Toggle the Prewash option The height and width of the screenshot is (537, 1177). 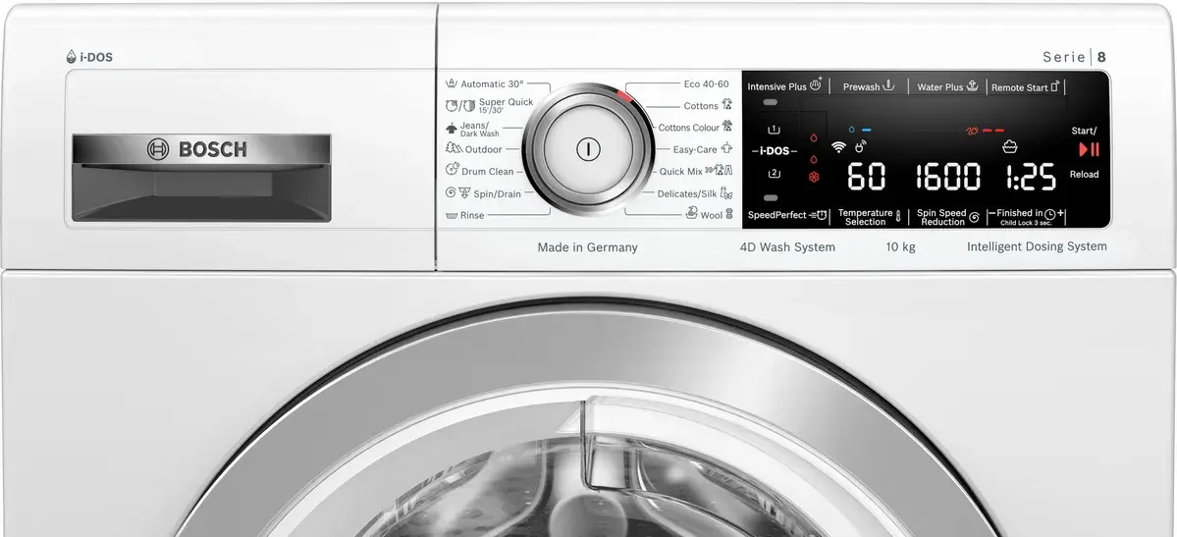(x=869, y=86)
